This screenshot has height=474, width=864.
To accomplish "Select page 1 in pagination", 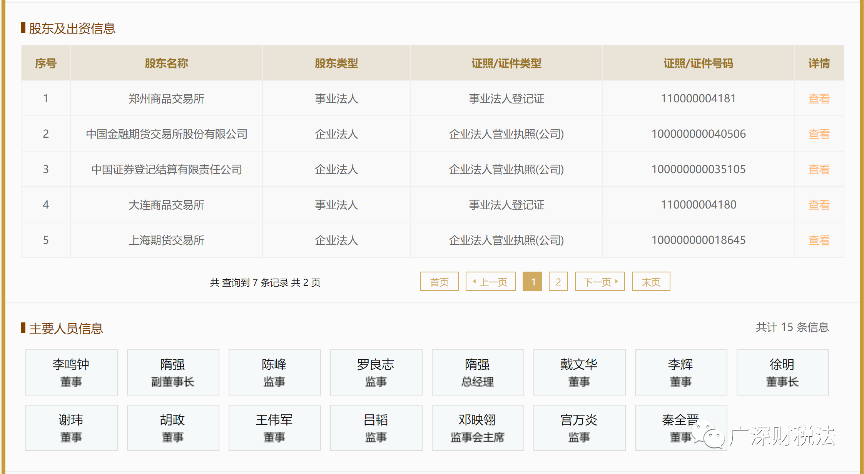I will pos(532,282).
